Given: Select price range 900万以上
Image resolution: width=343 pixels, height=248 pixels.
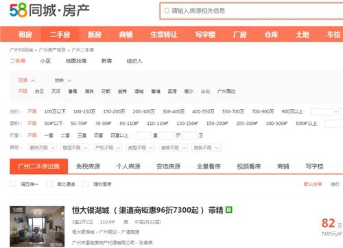Looking at the screenshot, I should coord(292,111).
